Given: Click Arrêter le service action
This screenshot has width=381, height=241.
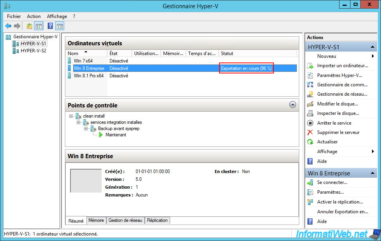Looking at the screenshot, I should (x=334, y=123).
